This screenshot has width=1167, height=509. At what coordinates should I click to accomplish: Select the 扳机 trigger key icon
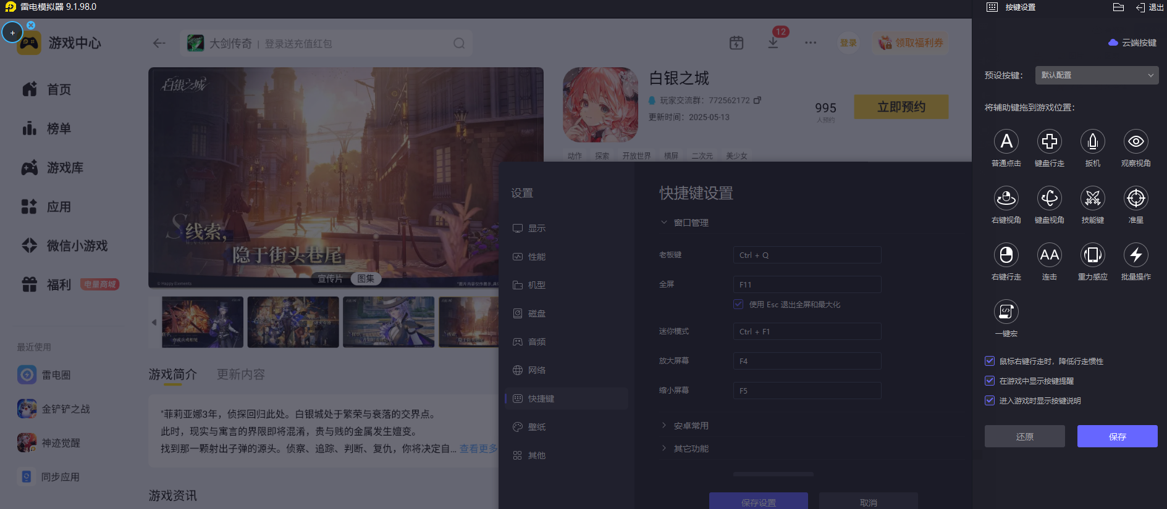click(1093, 141)
